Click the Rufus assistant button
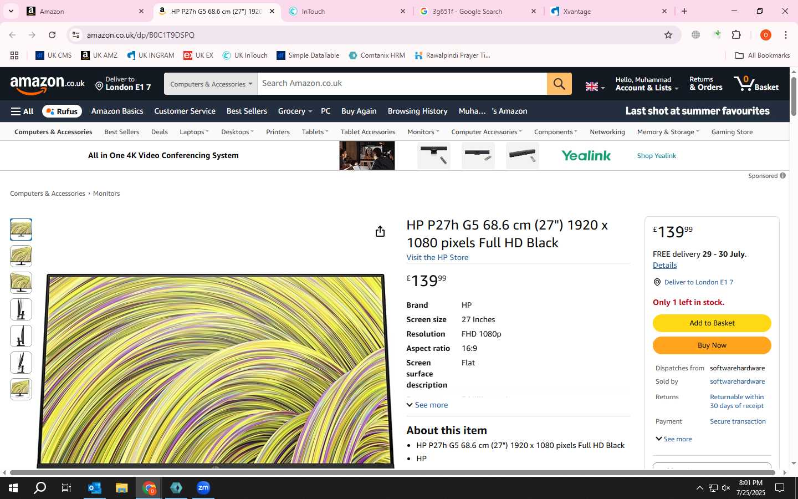Viewport: 798px width, 499px height. click(62, 111)
